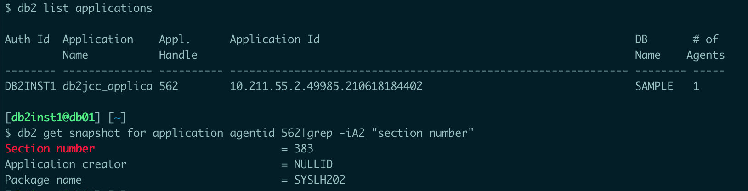Click the 'db2 get snapshot' command line

pyautogui.click(x=245, y=133)
